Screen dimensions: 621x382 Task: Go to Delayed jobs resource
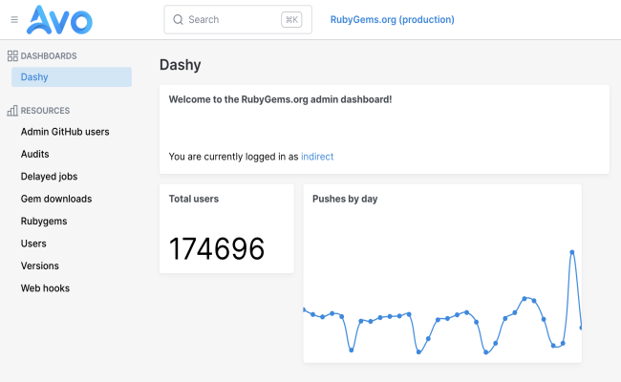(49, 176)
